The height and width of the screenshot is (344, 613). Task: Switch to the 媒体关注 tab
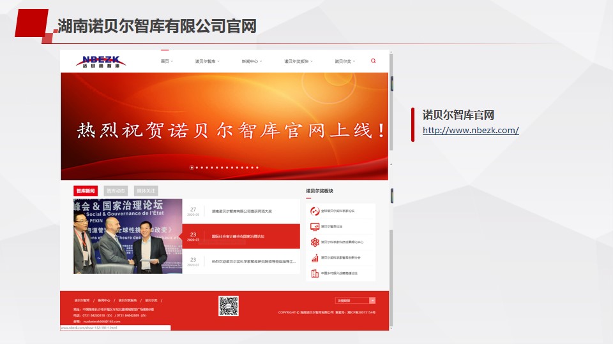coord(146,190)
